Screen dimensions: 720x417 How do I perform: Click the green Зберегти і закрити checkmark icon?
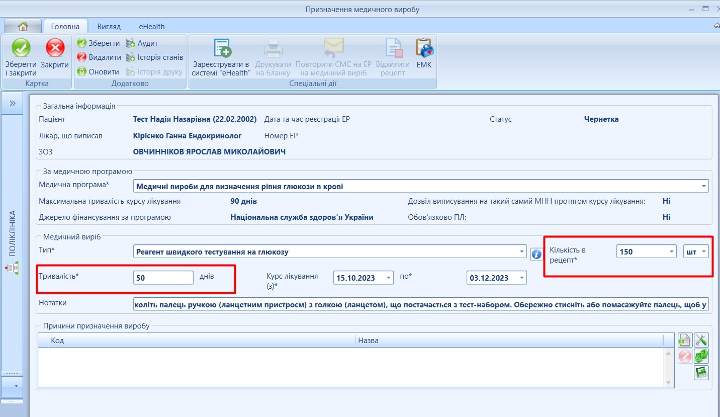(21, 48)
